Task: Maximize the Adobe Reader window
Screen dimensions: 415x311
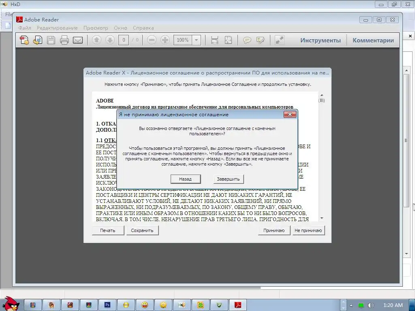Action: tap(379, 19)
